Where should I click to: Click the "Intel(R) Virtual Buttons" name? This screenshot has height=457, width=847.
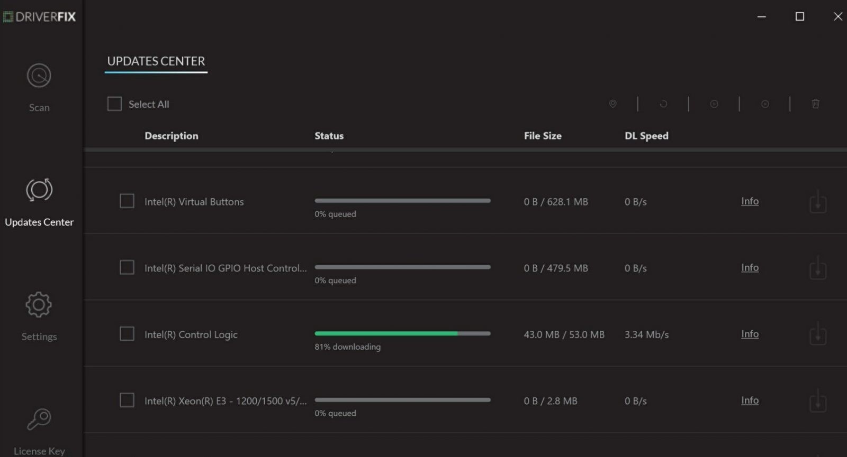194,202
